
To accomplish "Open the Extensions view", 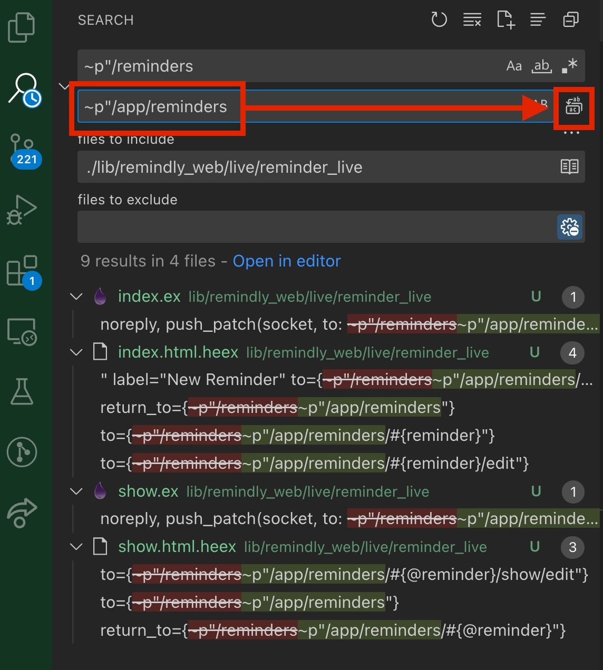I will (22, 271).
